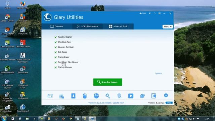Click the volume speaker icon in system tray
The width and height of the screenshot is (215, 121).
[194, 119]
